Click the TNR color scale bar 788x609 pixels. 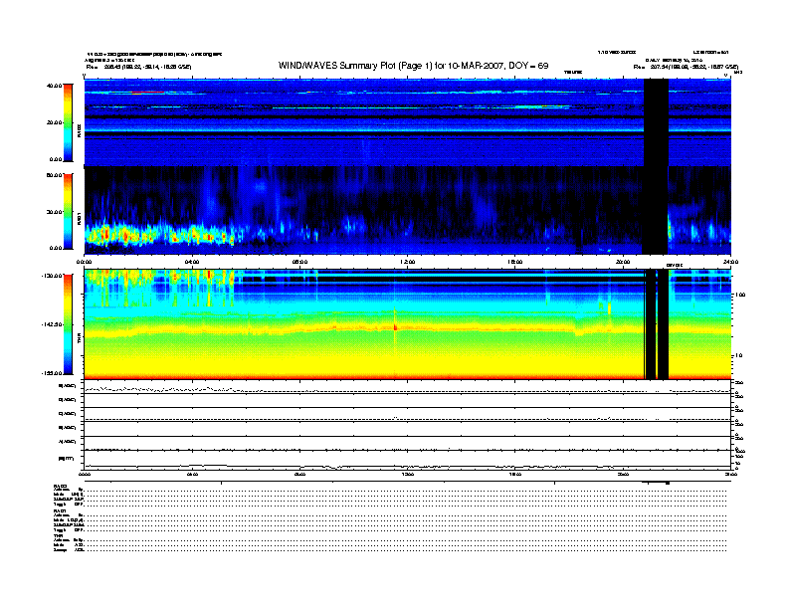pos(68,324)
